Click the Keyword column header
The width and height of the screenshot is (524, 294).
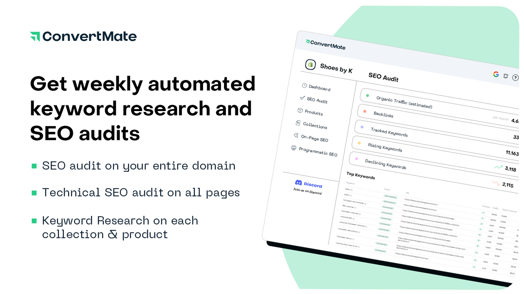pos(350,183)
